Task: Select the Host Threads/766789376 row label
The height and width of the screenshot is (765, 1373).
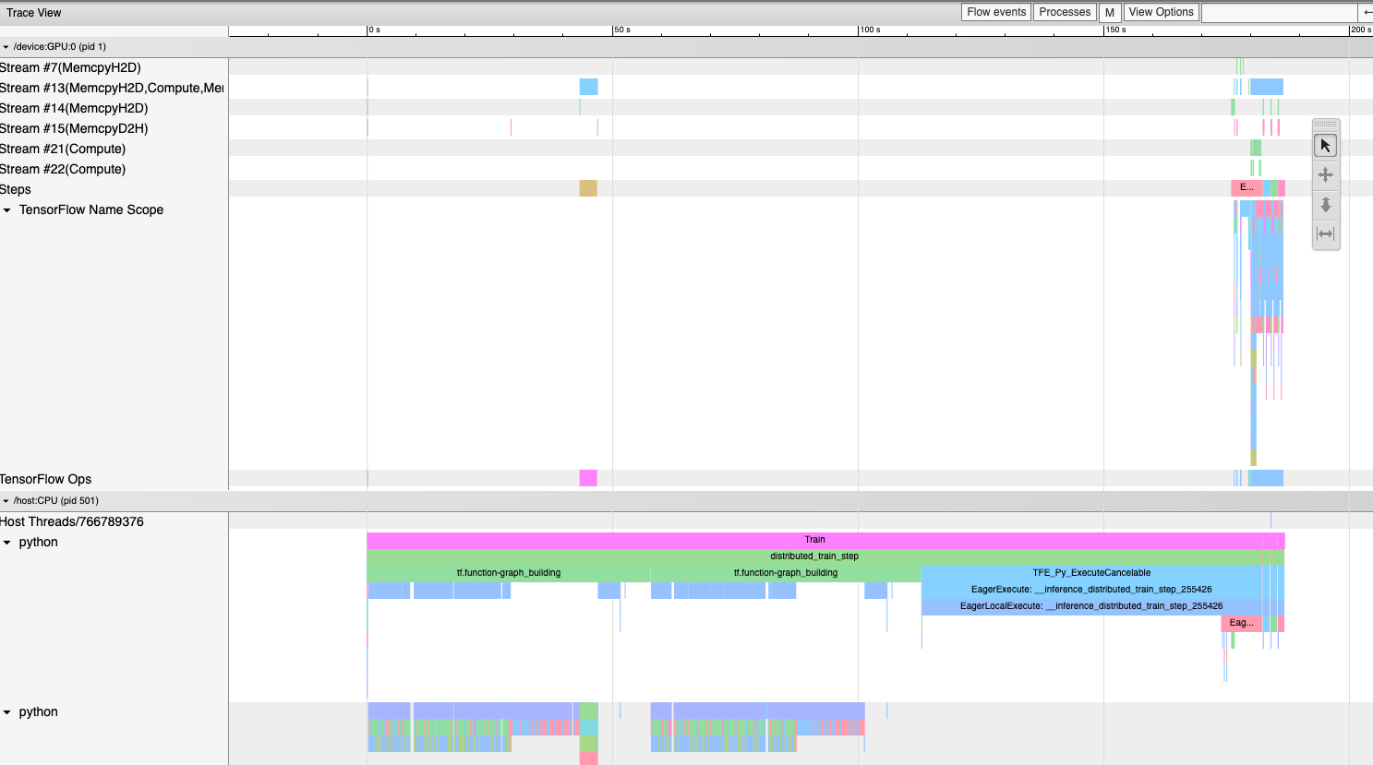Action: coord(72,521)
